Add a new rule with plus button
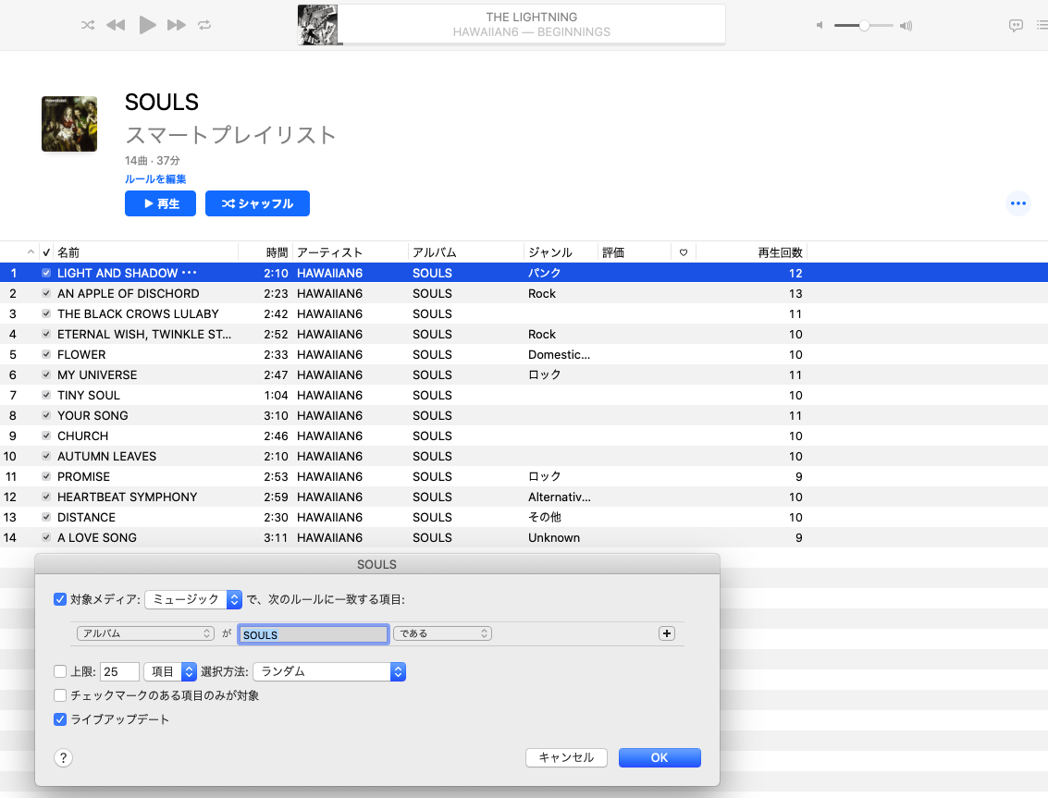1048x798 pixels. [x=666, y=633]
